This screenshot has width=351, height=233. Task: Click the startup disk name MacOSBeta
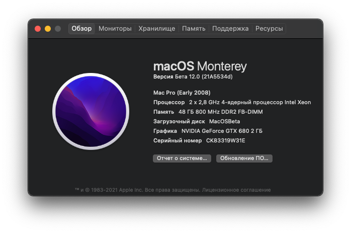tap(224, 121)
